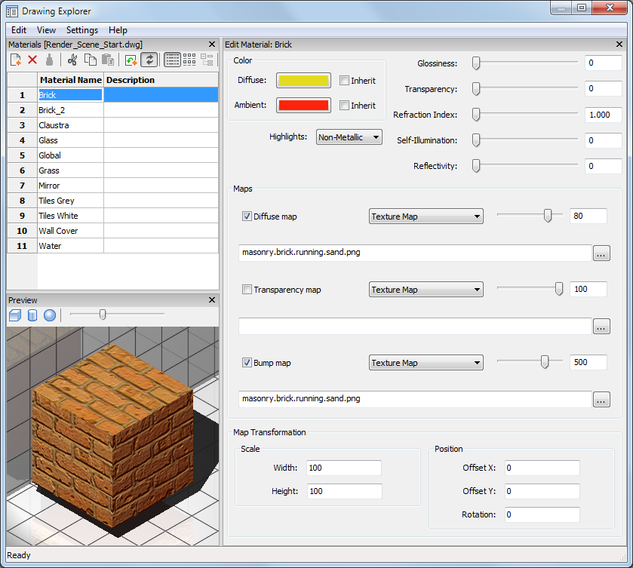
Task: Delete the selected material with the red X
Action: [x=32, y=60]
